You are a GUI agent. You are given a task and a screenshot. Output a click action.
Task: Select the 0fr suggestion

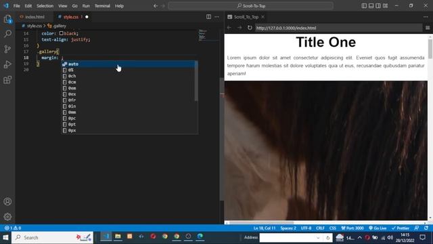(x=128, y=100)
